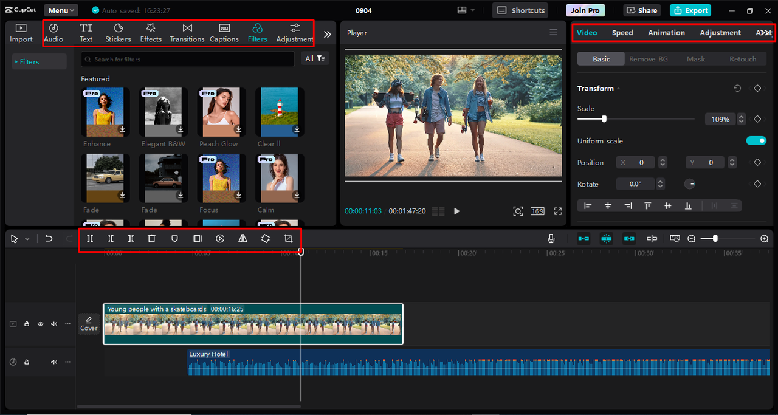The width and height of the screenshot is (778, 415).
Task: Adjust the timeline zoom slider
Action: coord(715,239)
